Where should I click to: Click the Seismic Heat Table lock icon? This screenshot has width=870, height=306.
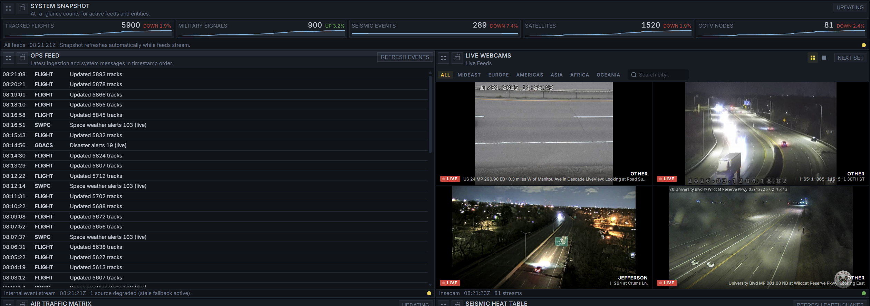tap(457, 304)
